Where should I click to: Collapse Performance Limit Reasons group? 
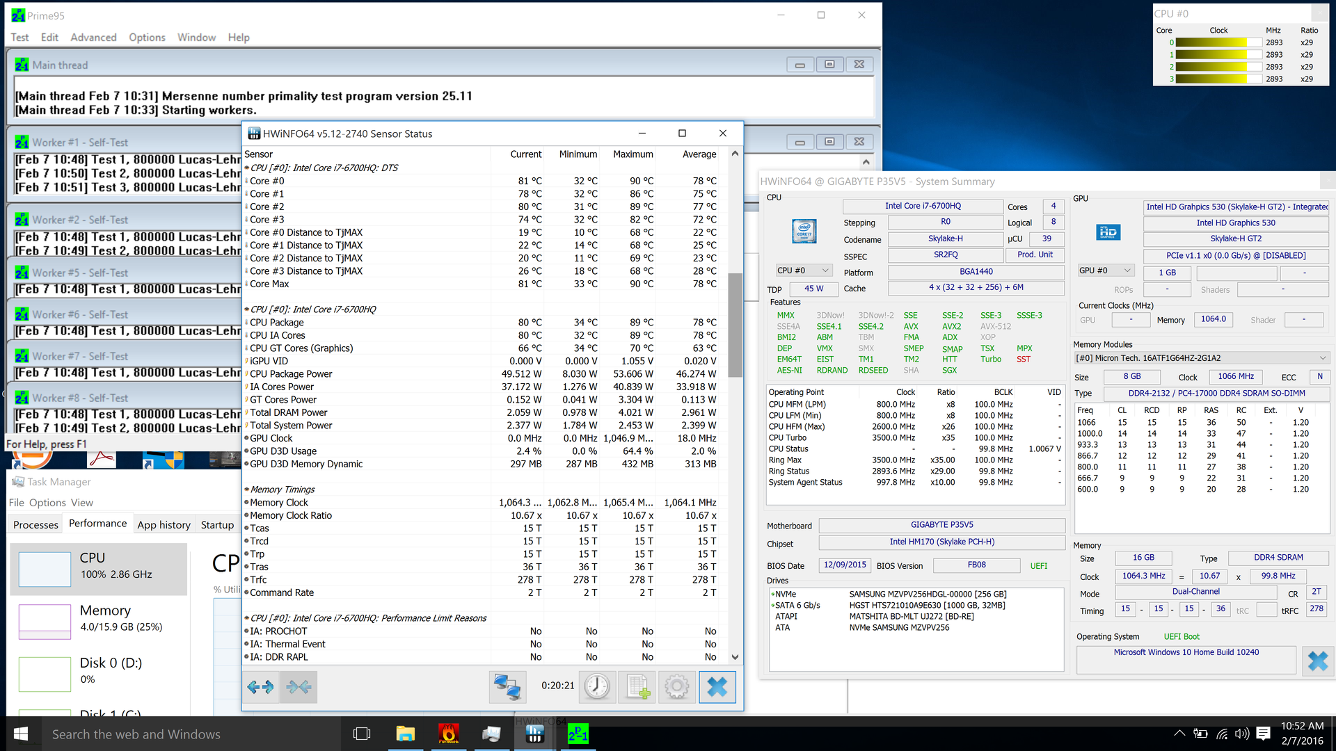coord(247,618)
